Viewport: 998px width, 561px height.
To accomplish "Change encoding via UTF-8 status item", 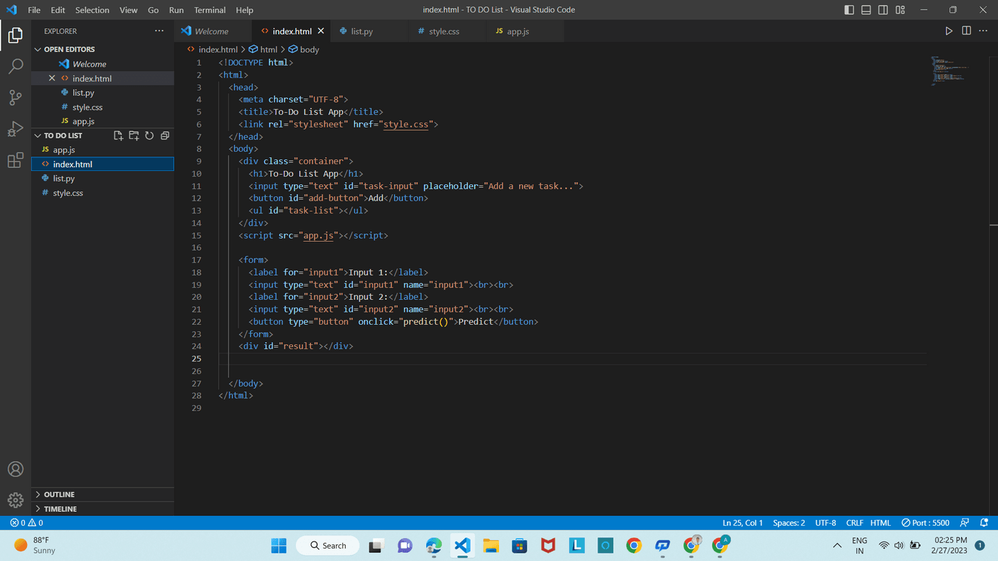I will pyautogui.click(x=825, y=523).
